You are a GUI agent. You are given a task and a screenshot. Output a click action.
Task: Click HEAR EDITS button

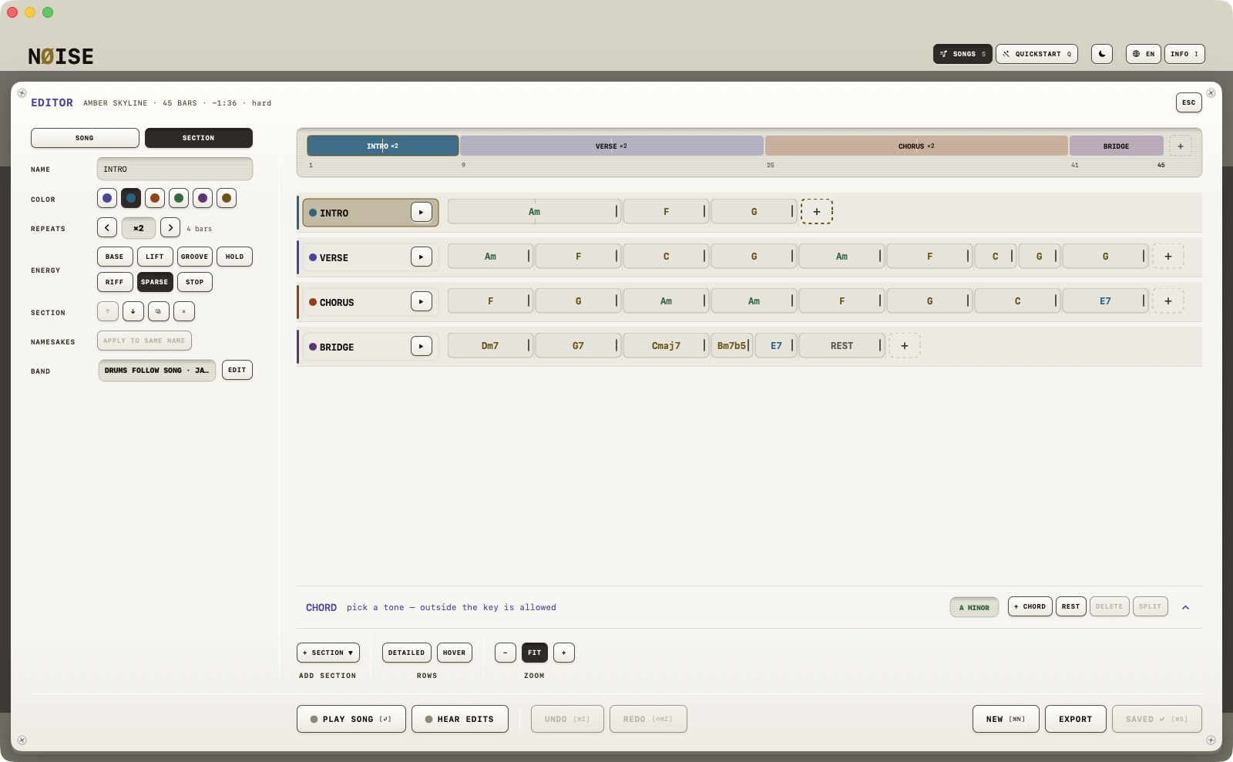460,719
